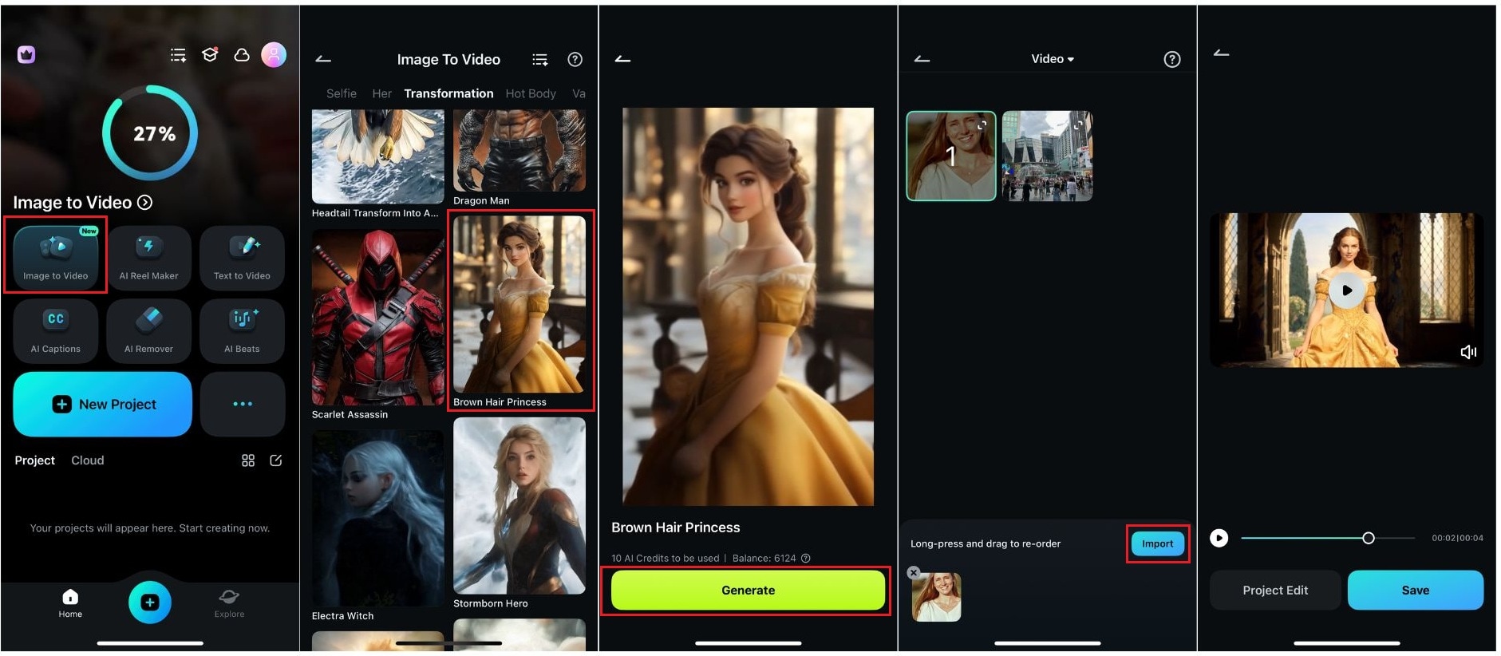Screen dimensions: 1501x656
Task: Select the AI Beats tool
Action: 243,330
